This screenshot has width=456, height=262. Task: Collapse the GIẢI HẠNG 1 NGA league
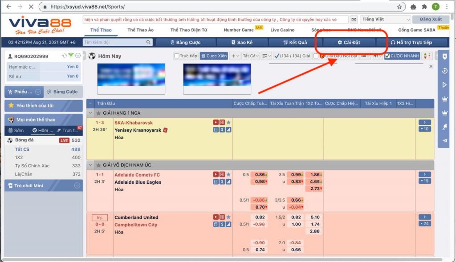pos(90,113)
